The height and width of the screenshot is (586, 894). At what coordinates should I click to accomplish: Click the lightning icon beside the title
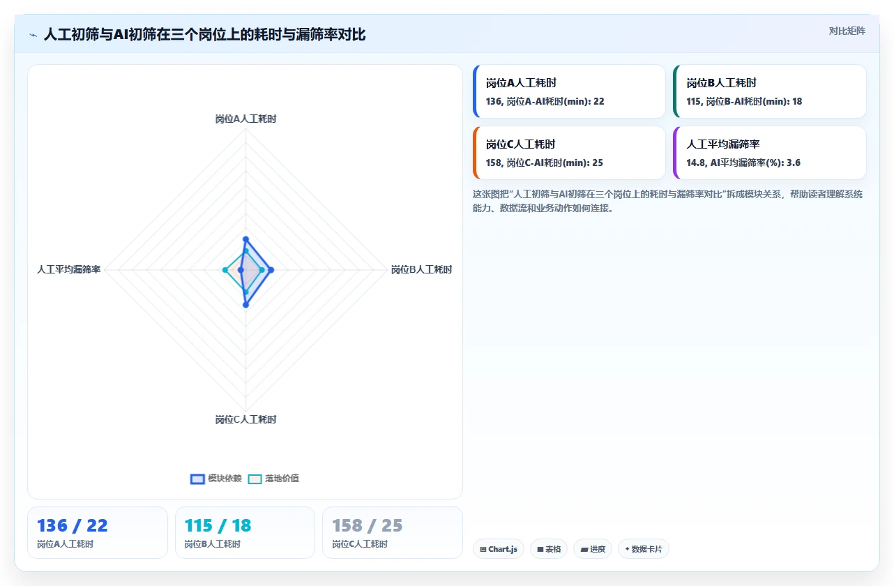(x=33, y=35)
